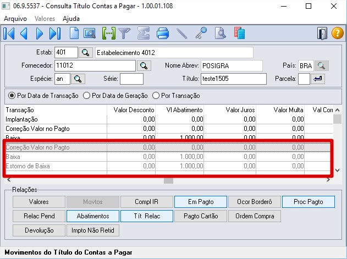
Task: Click the Espécie field an
Action: pos(62,79)
